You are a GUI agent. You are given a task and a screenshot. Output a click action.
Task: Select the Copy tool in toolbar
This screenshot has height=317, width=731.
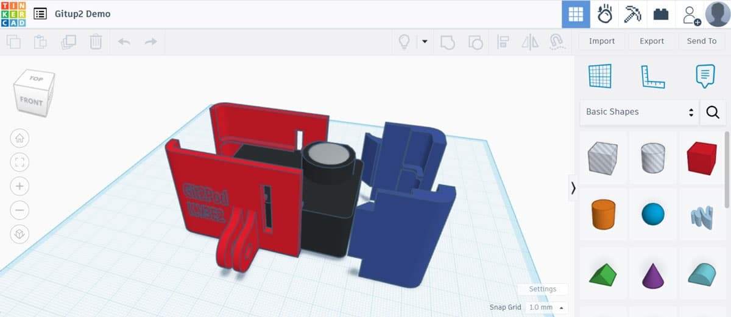tap(13, 42)
